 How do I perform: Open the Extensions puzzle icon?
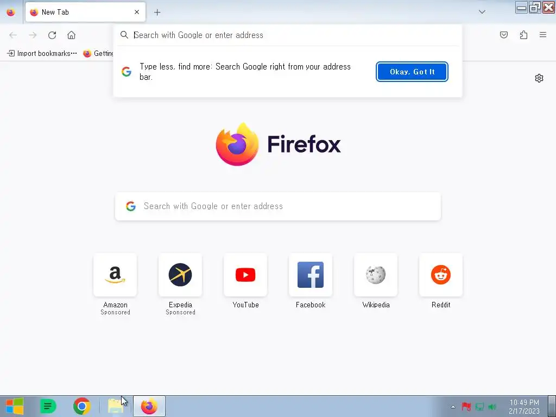[523, 35]
